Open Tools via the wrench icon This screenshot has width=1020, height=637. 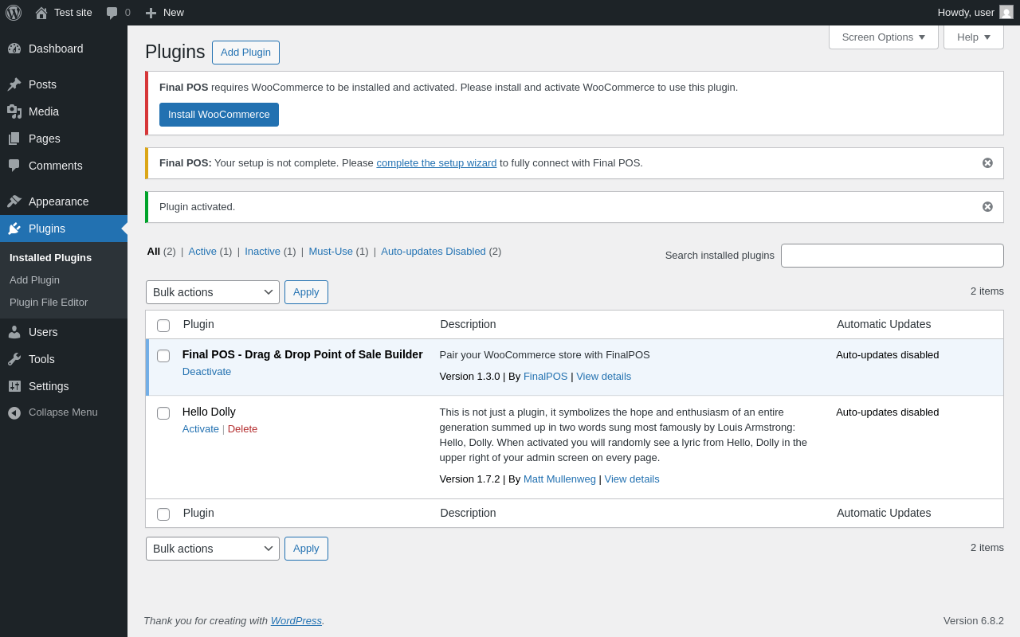coord(14,359)
